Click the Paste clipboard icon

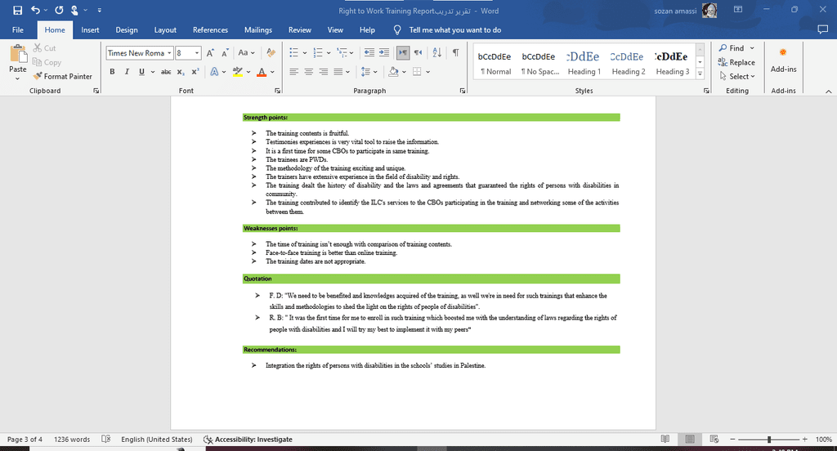click(x=18, y=54)
